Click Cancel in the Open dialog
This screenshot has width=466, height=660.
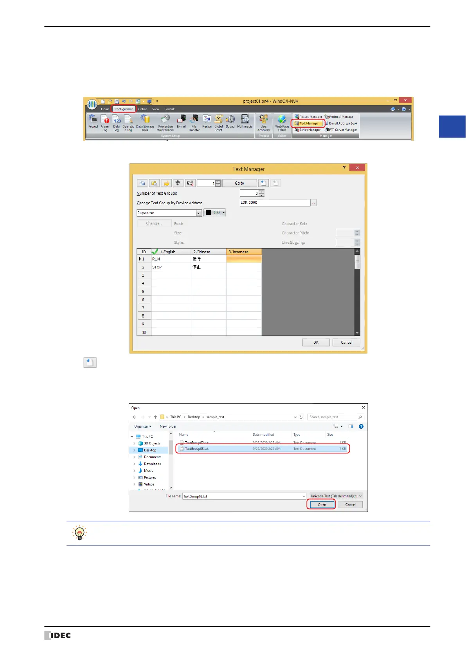point(351,505)
